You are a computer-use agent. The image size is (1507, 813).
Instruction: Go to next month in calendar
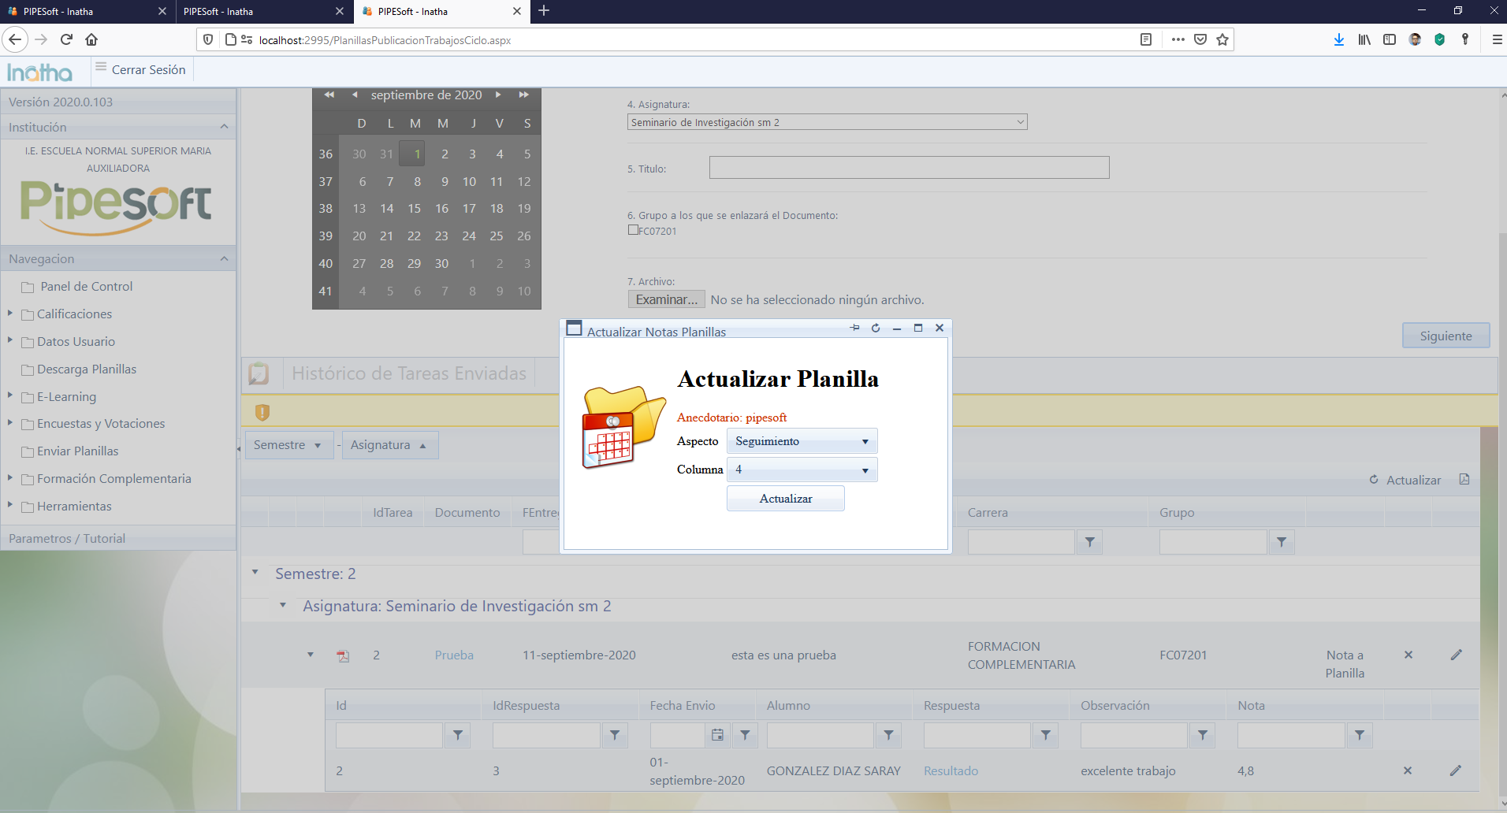498,95
